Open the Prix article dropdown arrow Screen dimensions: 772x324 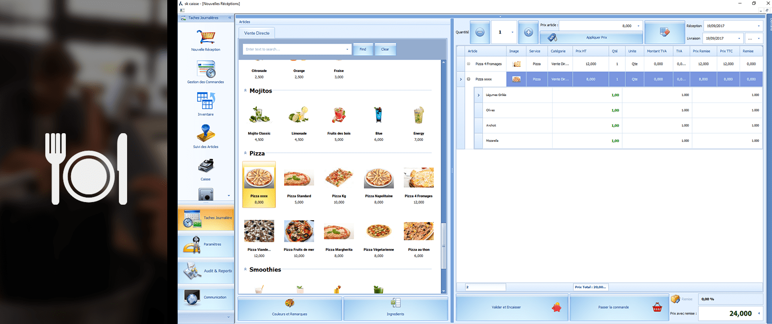pyautogui.click(x=639, y=26)
